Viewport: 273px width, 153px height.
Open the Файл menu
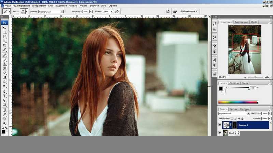pos(8,6)
